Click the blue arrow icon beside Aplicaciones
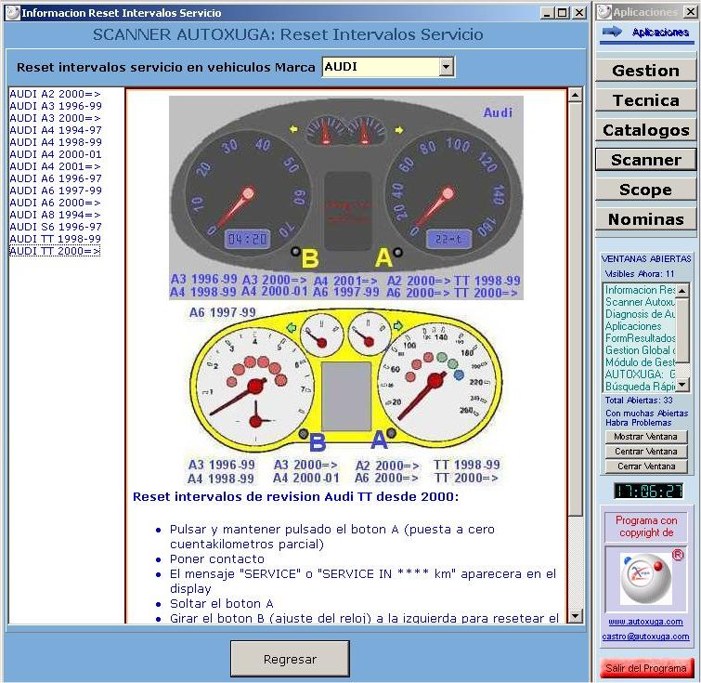 [x=612, y=32]
